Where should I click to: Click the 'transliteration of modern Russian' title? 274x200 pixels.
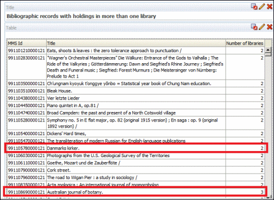[x=136, y=141]
